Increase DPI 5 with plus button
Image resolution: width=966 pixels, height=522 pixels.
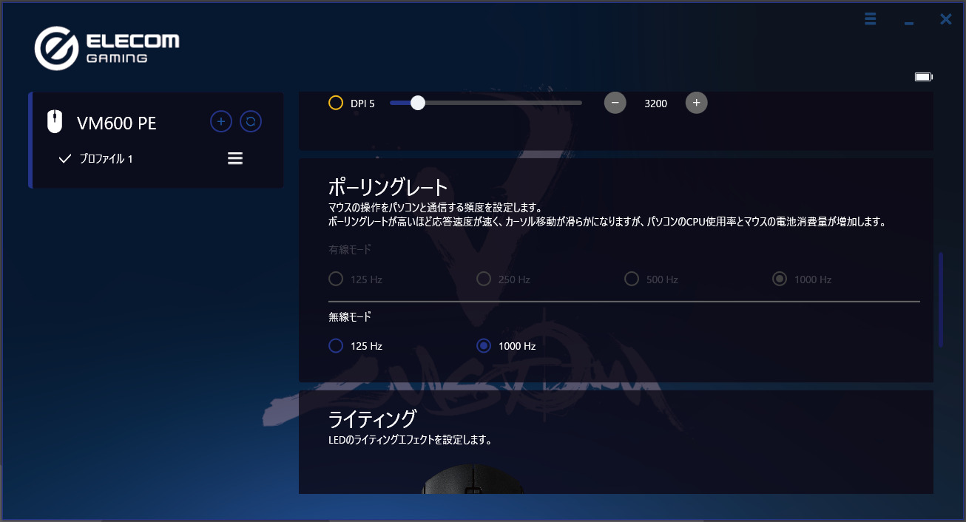pos(696,103)
